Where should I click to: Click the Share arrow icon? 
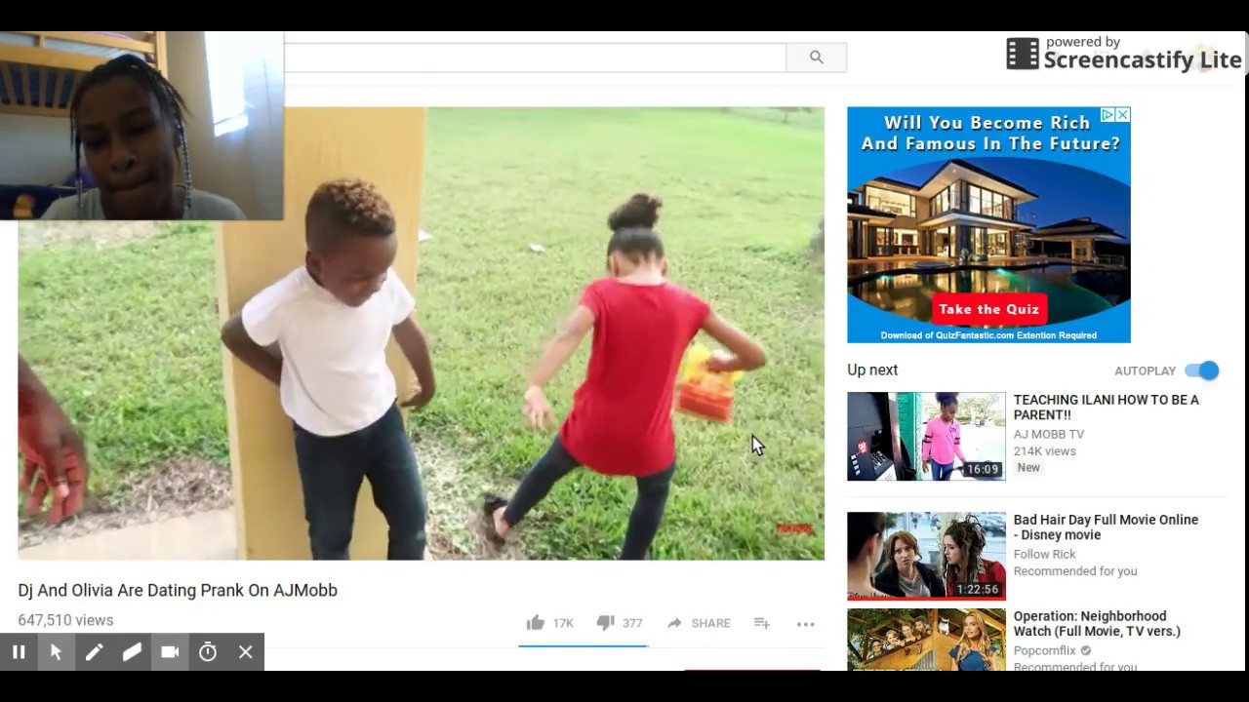pyautogui.click(x=674, y=623)
